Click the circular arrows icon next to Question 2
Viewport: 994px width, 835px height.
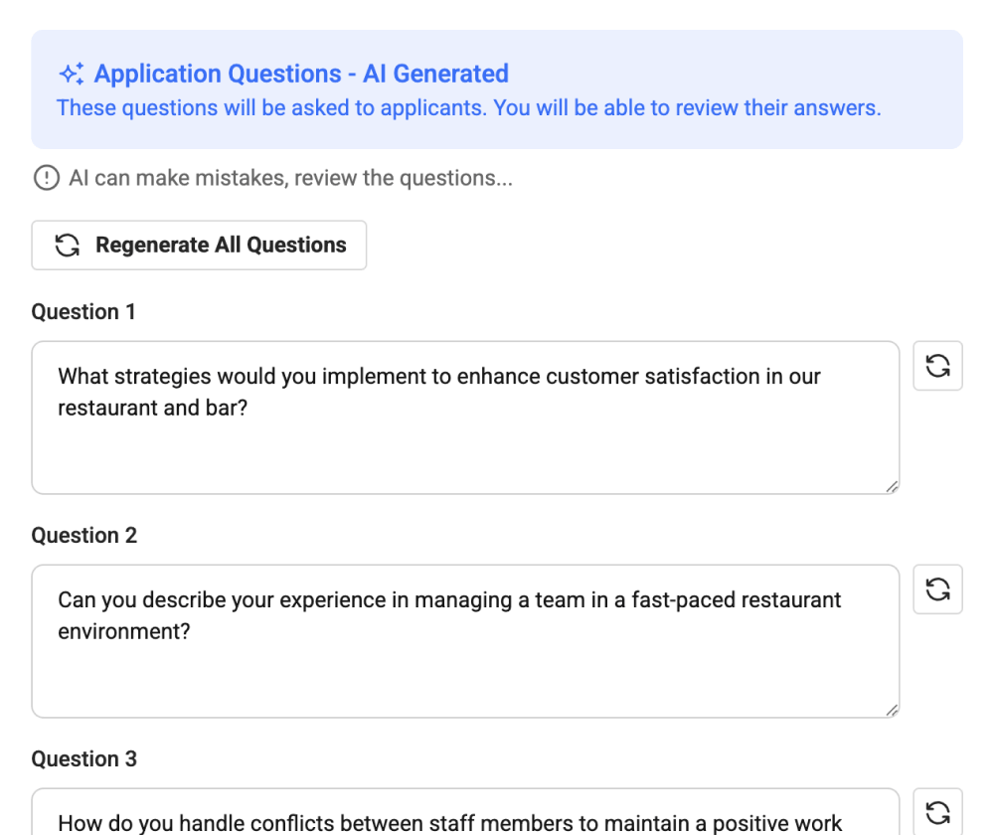(937, 588)
